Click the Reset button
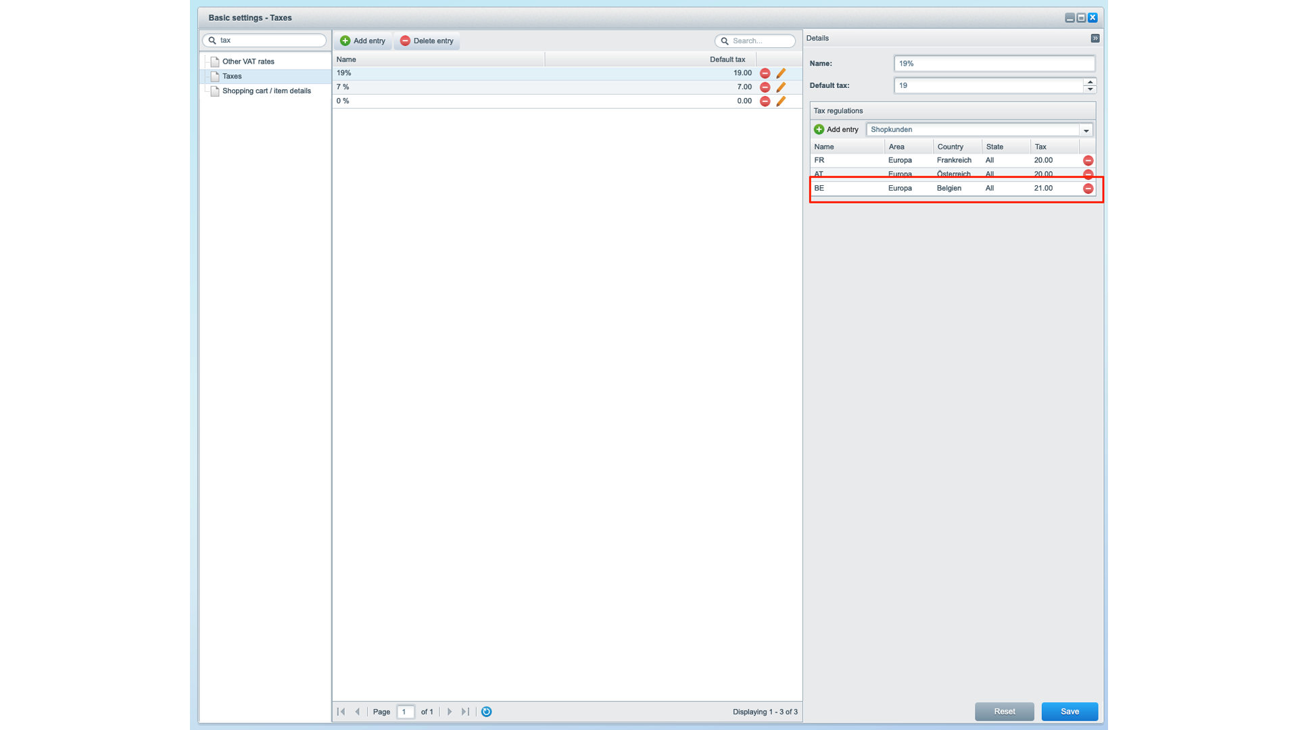Viewport: 1298px width, 730px height. coord(1004,712)
